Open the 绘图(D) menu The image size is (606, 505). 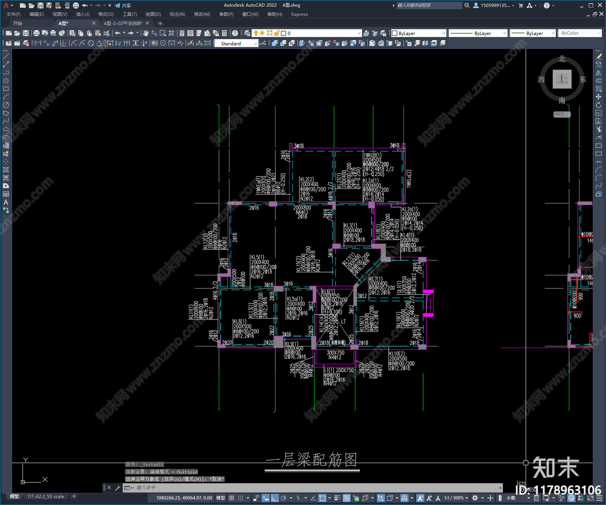click(153, 14)
